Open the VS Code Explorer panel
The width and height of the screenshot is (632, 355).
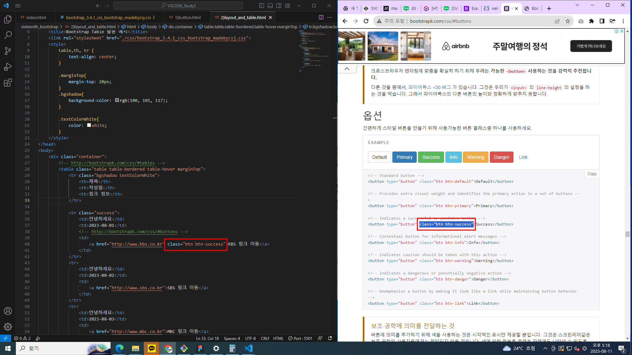tap(8, 20)
